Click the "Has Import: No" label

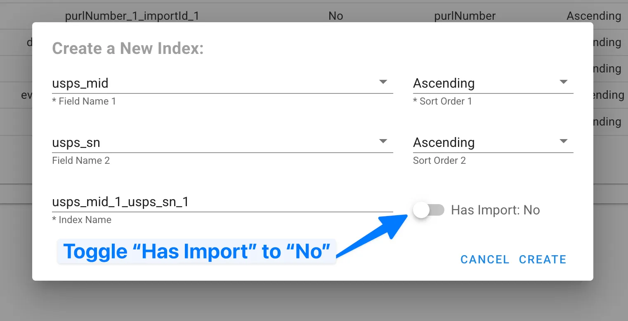[x=495, y=210]
